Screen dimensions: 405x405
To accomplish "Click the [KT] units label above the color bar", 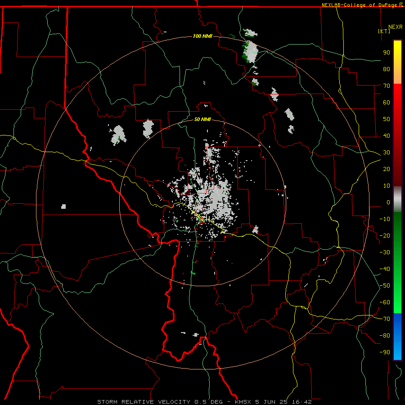I will [x=384, y=31].
